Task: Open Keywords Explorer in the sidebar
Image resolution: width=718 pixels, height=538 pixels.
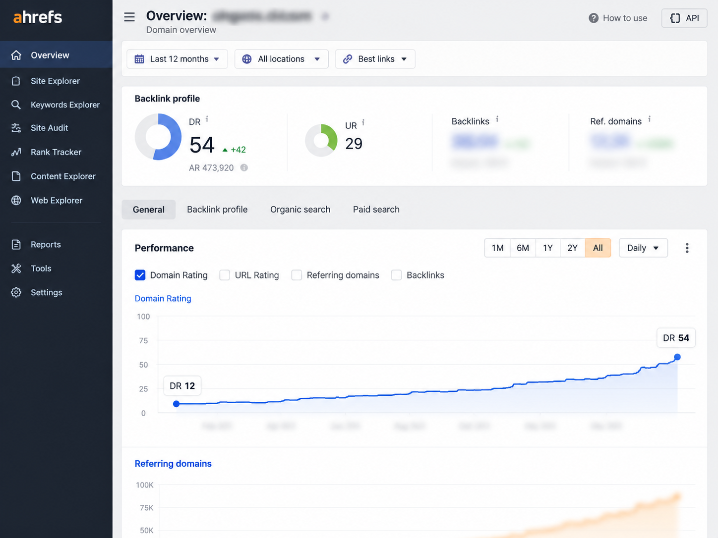Action: coord(56,105)
